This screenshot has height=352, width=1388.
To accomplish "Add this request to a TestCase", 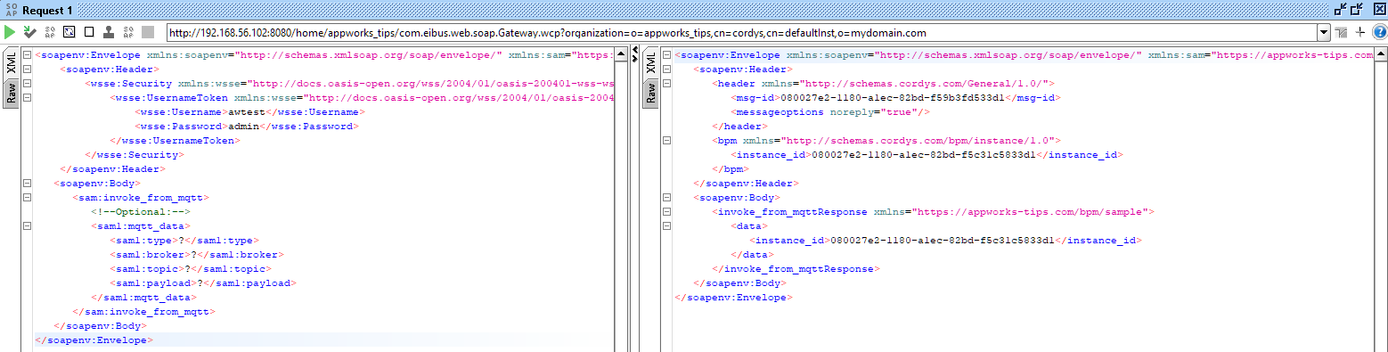I will (29, 32).
